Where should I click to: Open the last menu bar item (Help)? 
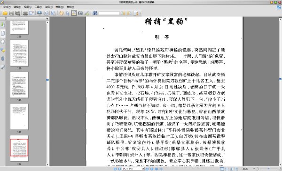(x=70, y=7)
